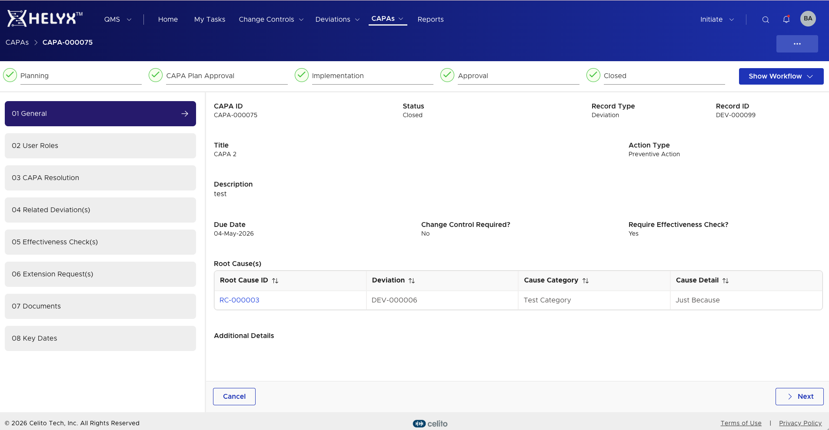
Task: Expand the Deviations menu
Action: (338, 20)
